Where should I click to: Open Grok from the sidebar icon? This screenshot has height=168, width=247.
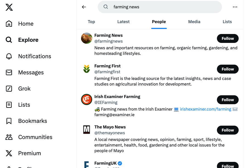coord(9,89)
